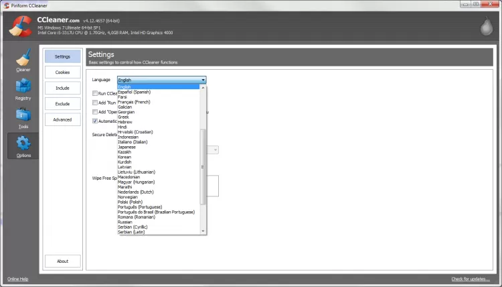Choose Hrvatski (Croatian) language
This screenshot has height=287, width=502.
tap(159, 132)
